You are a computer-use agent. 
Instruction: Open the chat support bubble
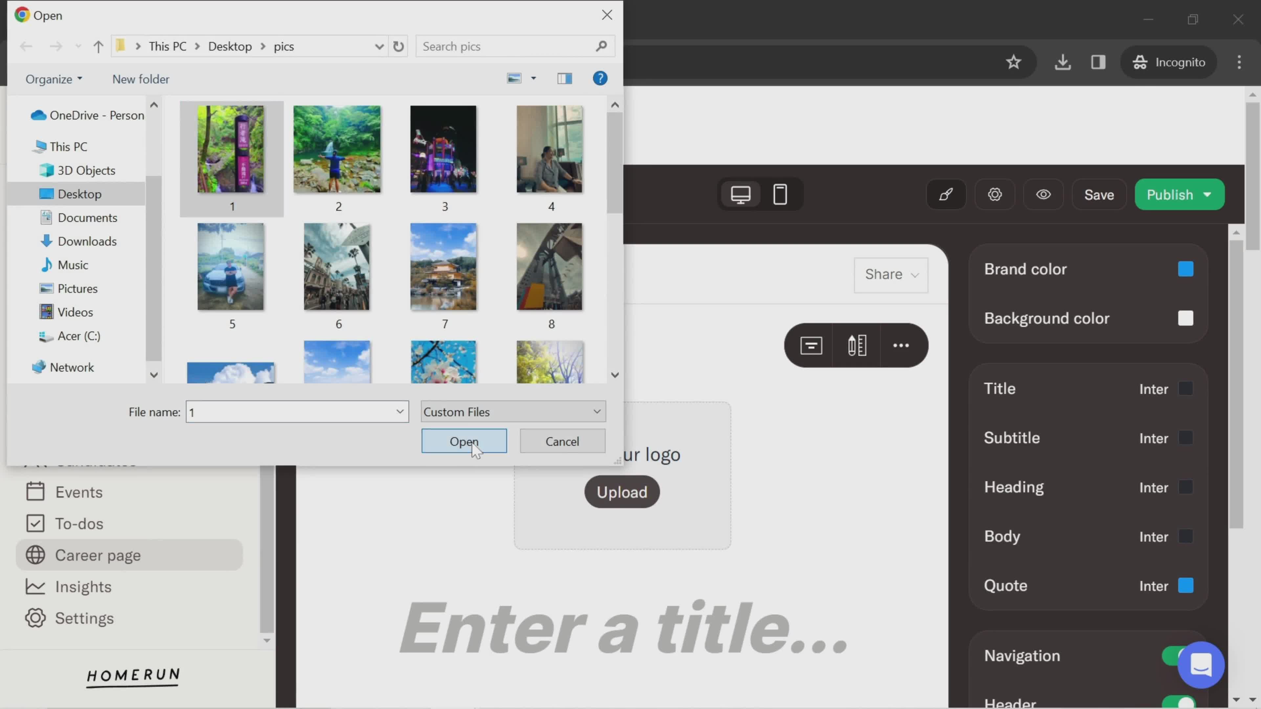coord(1201,665)
